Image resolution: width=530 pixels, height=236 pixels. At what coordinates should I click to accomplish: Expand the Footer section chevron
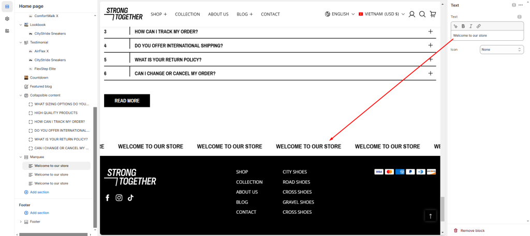(x=21, y=222)
